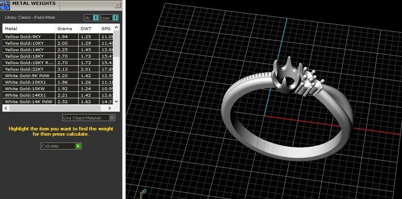Click the table's vertical scroll down arrow
The height and width of the screenshot is (199, 402).
click(116, 102)
